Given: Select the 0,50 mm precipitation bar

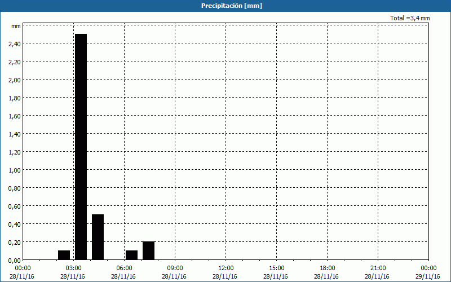Looking at the screenshot, I should tap(98, 237).
